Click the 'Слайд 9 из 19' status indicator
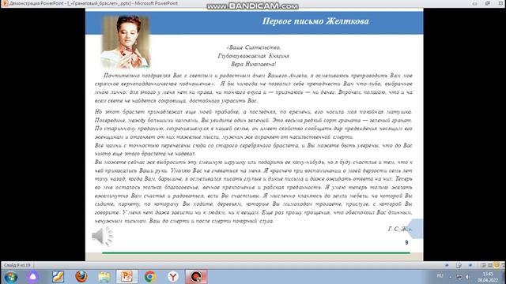 (17, 265)
